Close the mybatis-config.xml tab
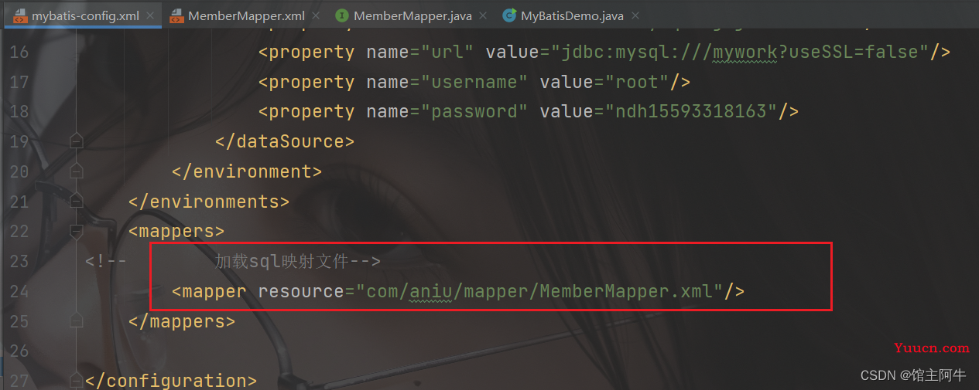 click(150, 15)
